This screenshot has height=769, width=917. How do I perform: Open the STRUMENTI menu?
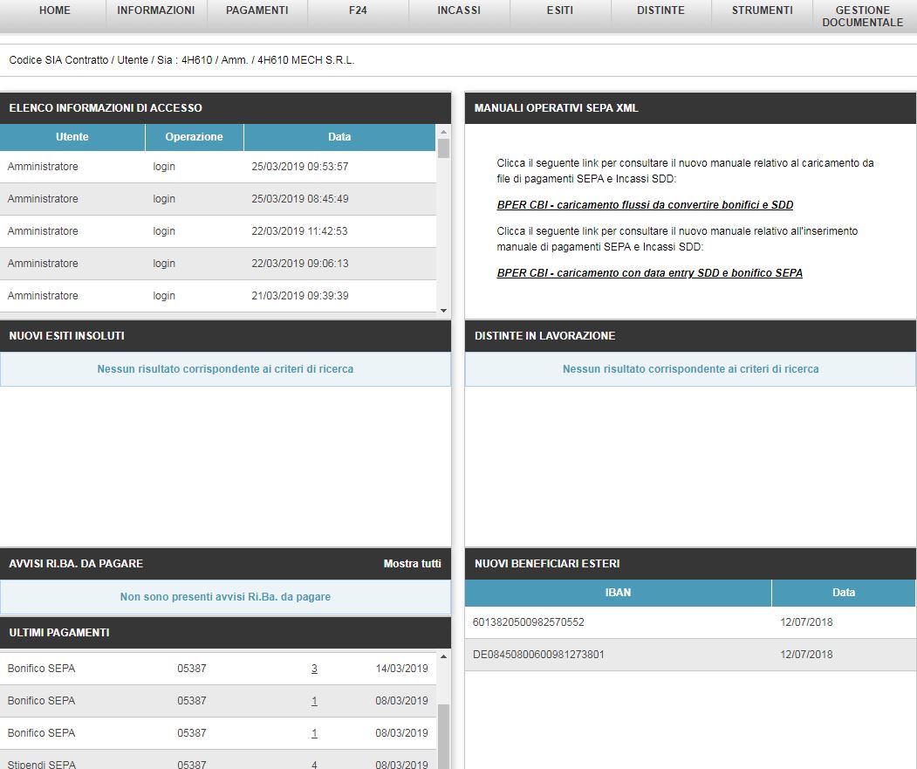point(762,10)
